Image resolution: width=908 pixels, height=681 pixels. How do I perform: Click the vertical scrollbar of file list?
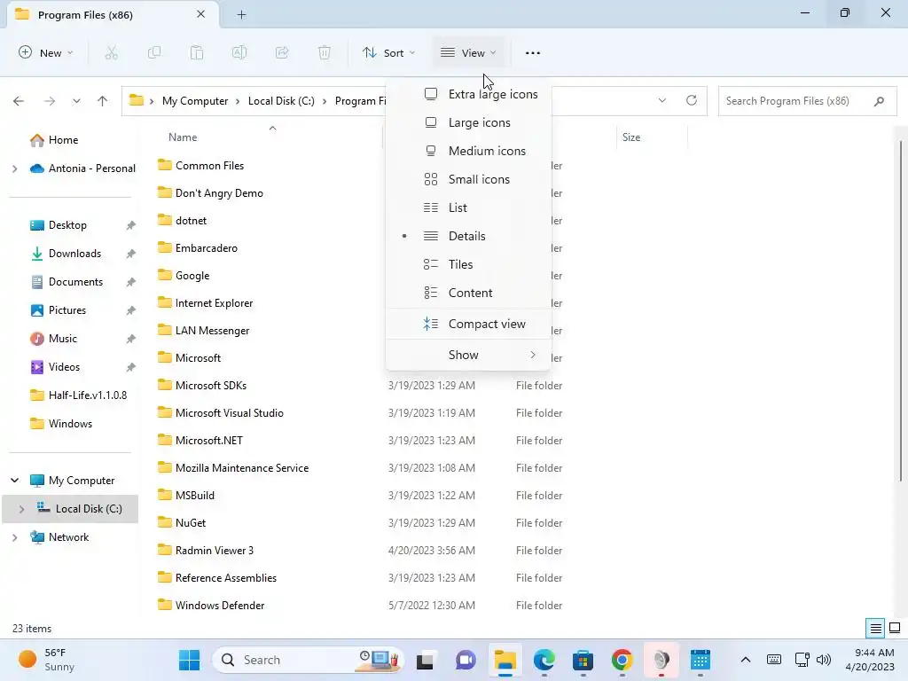pos(901,309)
